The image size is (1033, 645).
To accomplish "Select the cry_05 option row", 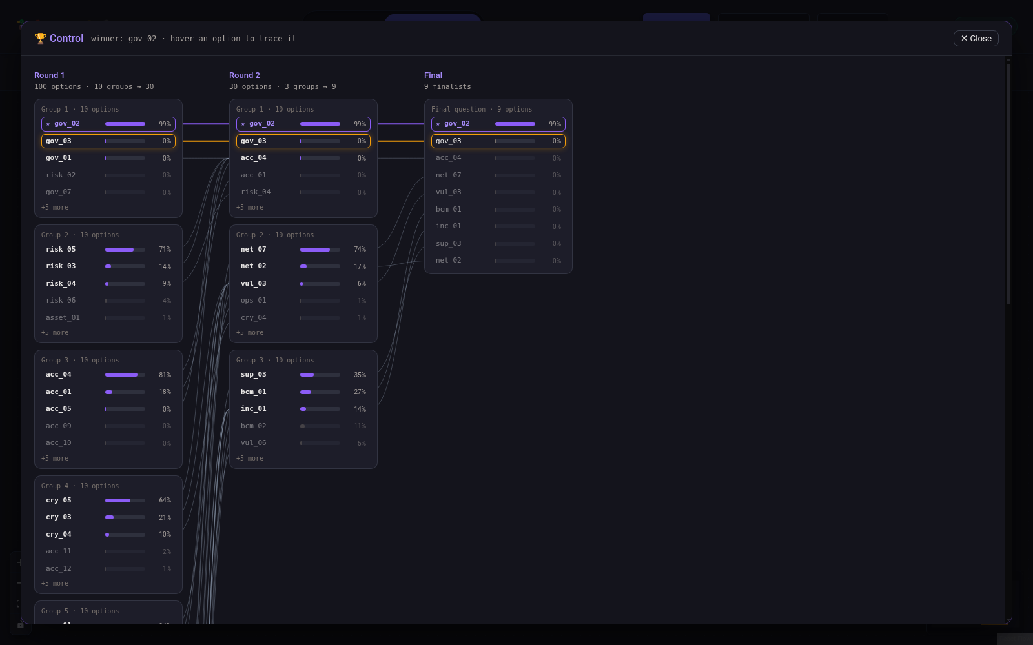I will 108,501.
